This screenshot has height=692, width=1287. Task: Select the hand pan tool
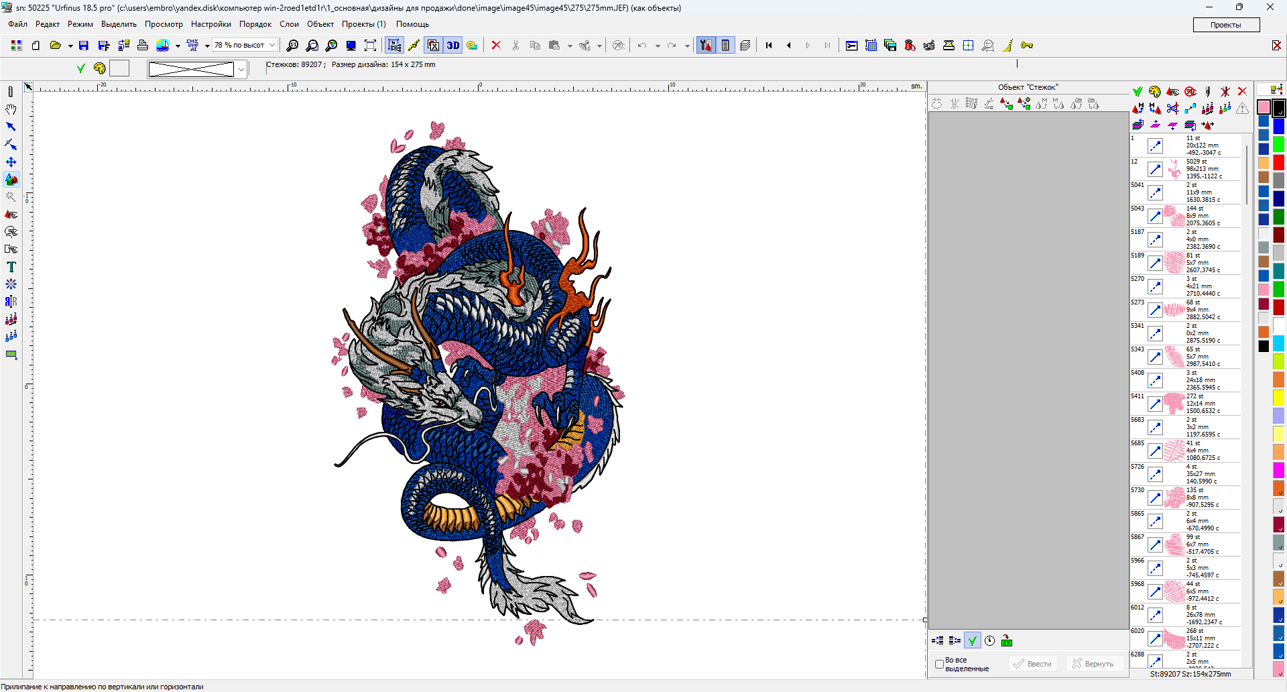11,109
